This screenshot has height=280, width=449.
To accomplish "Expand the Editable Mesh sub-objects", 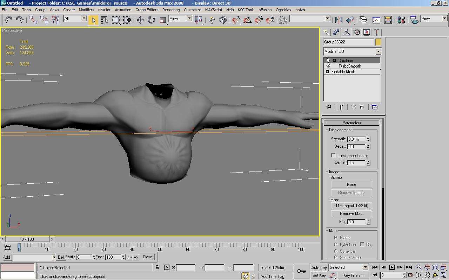I will coord(327,72).
